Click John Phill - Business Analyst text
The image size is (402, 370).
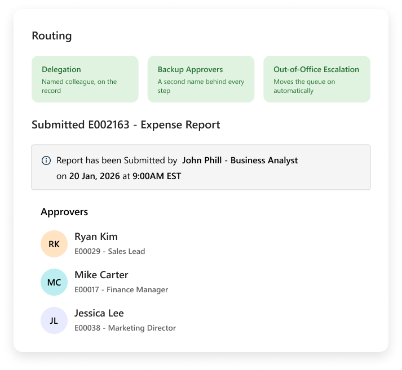pyautogui.click(x=240, y=161)
